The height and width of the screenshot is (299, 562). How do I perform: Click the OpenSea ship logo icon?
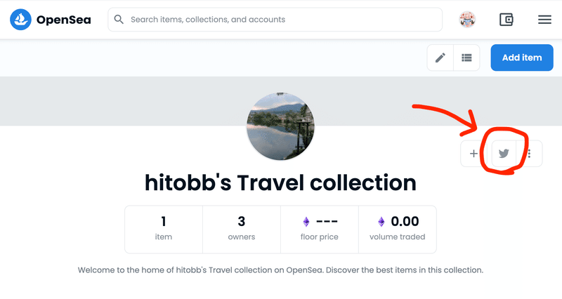[21, 20]
